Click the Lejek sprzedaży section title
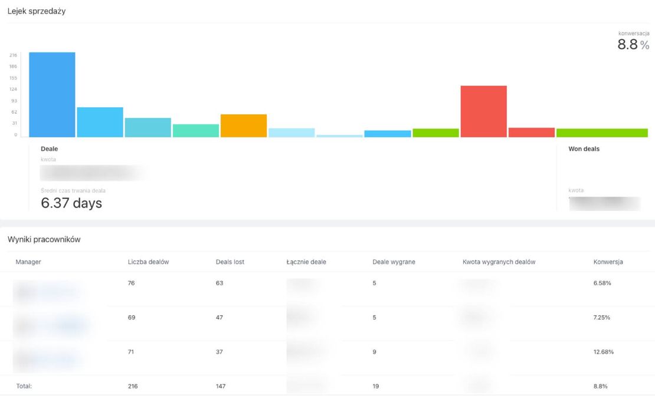The height and width of the screenshot is (399, 655). (x=36, y=11)
